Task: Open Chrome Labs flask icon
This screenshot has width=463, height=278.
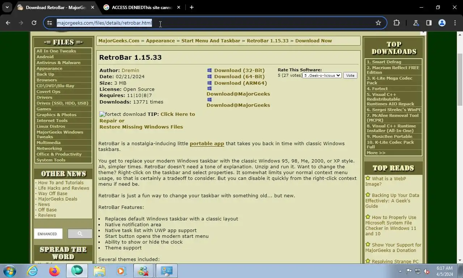Action: click(416, 23)
